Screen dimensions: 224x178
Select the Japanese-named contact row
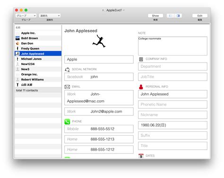coord(38,85)
